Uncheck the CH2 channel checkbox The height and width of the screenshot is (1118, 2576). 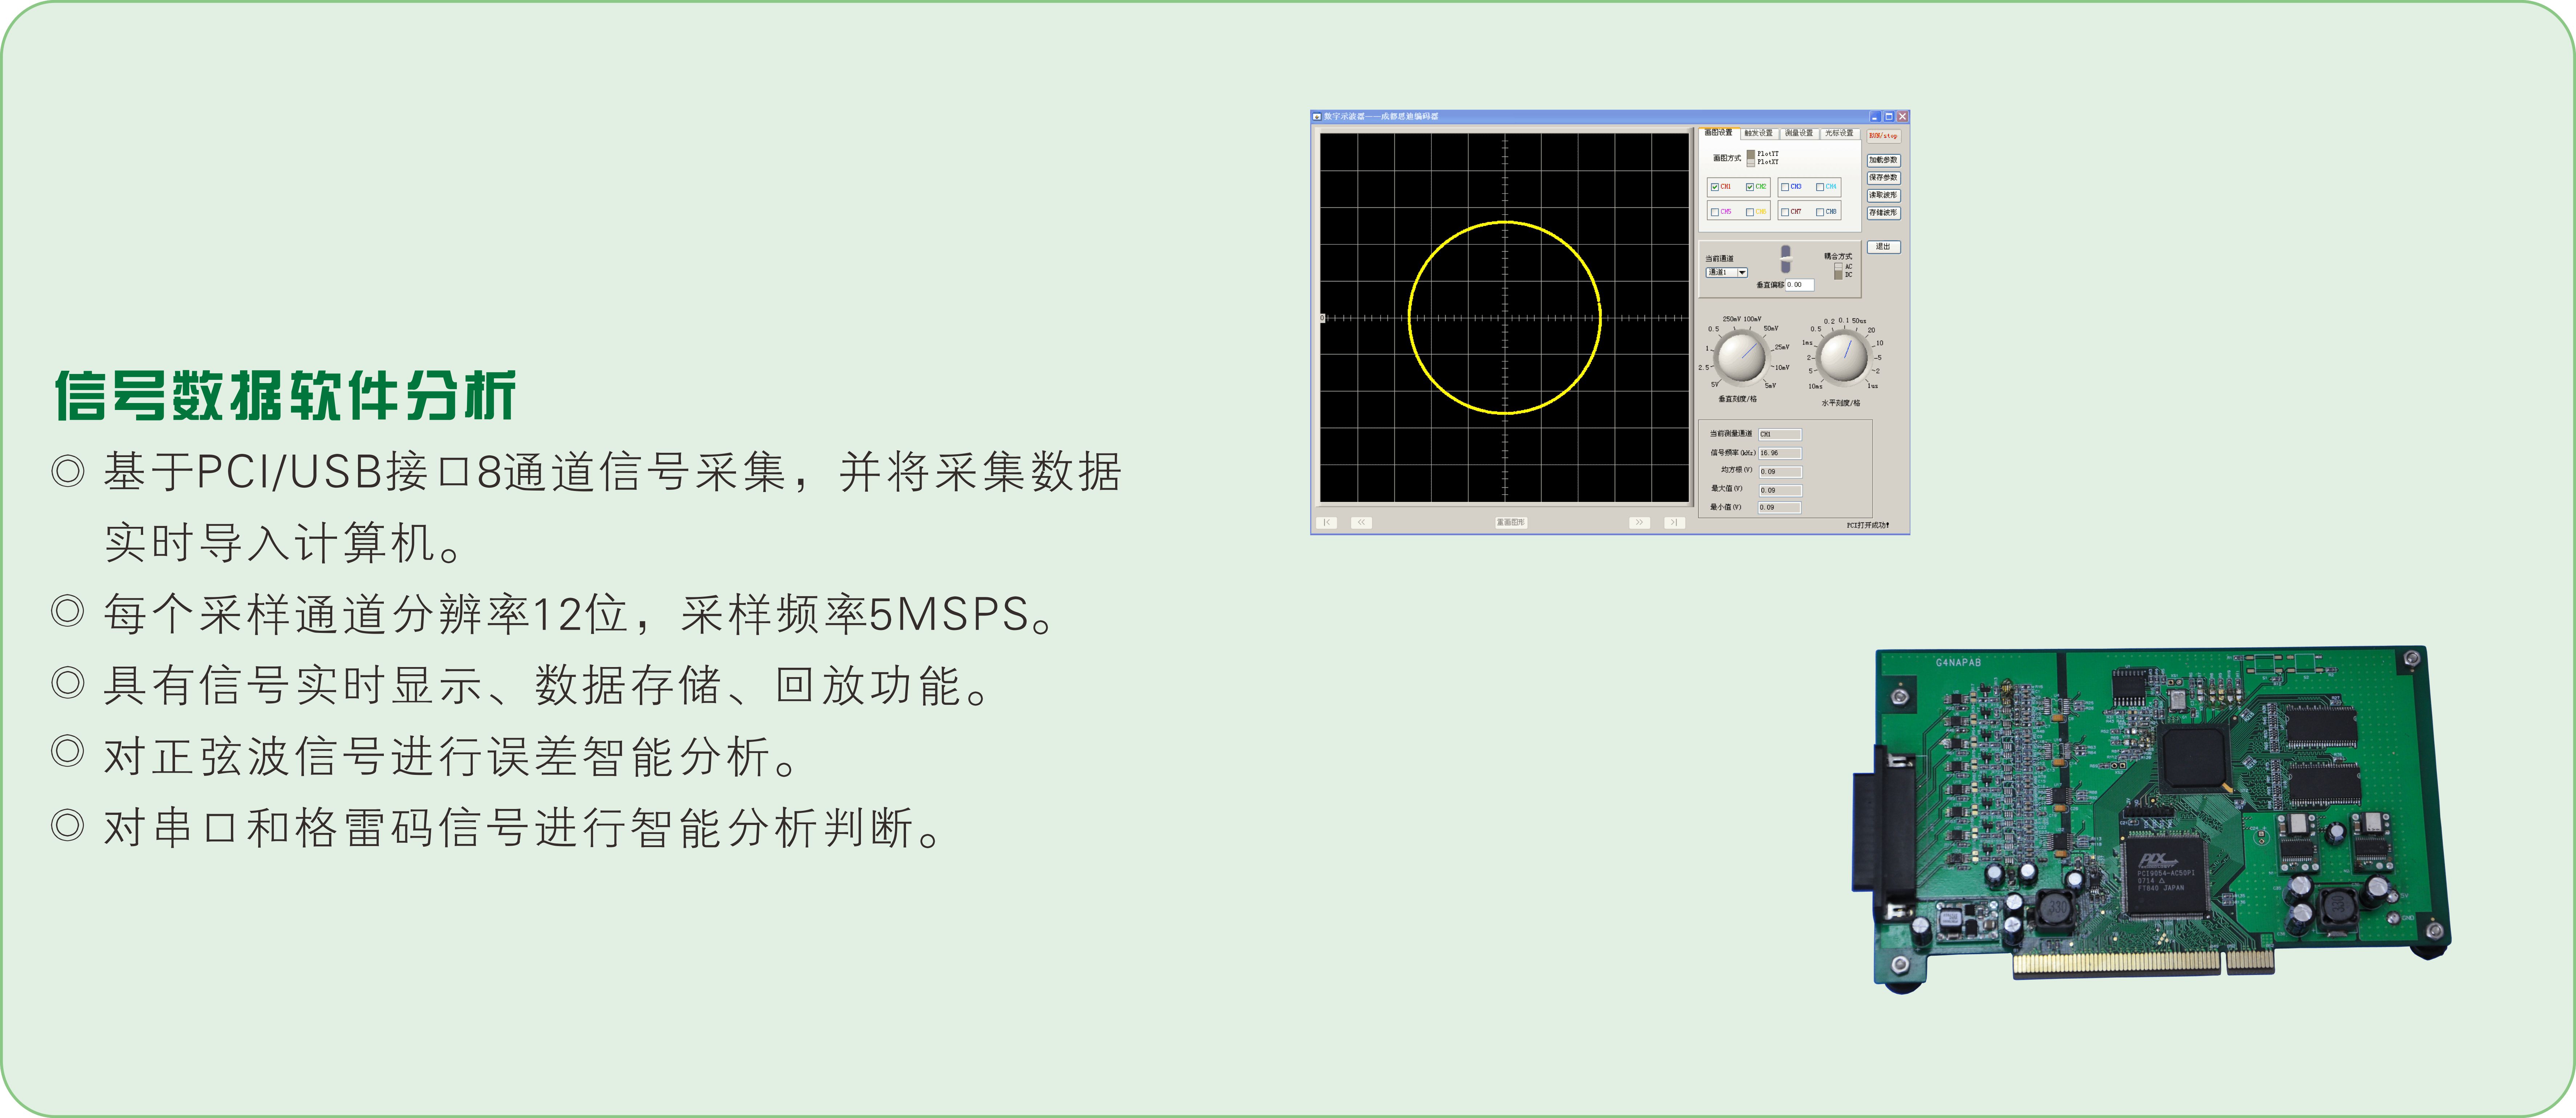pyautogui.click(x=1750, y=187)
